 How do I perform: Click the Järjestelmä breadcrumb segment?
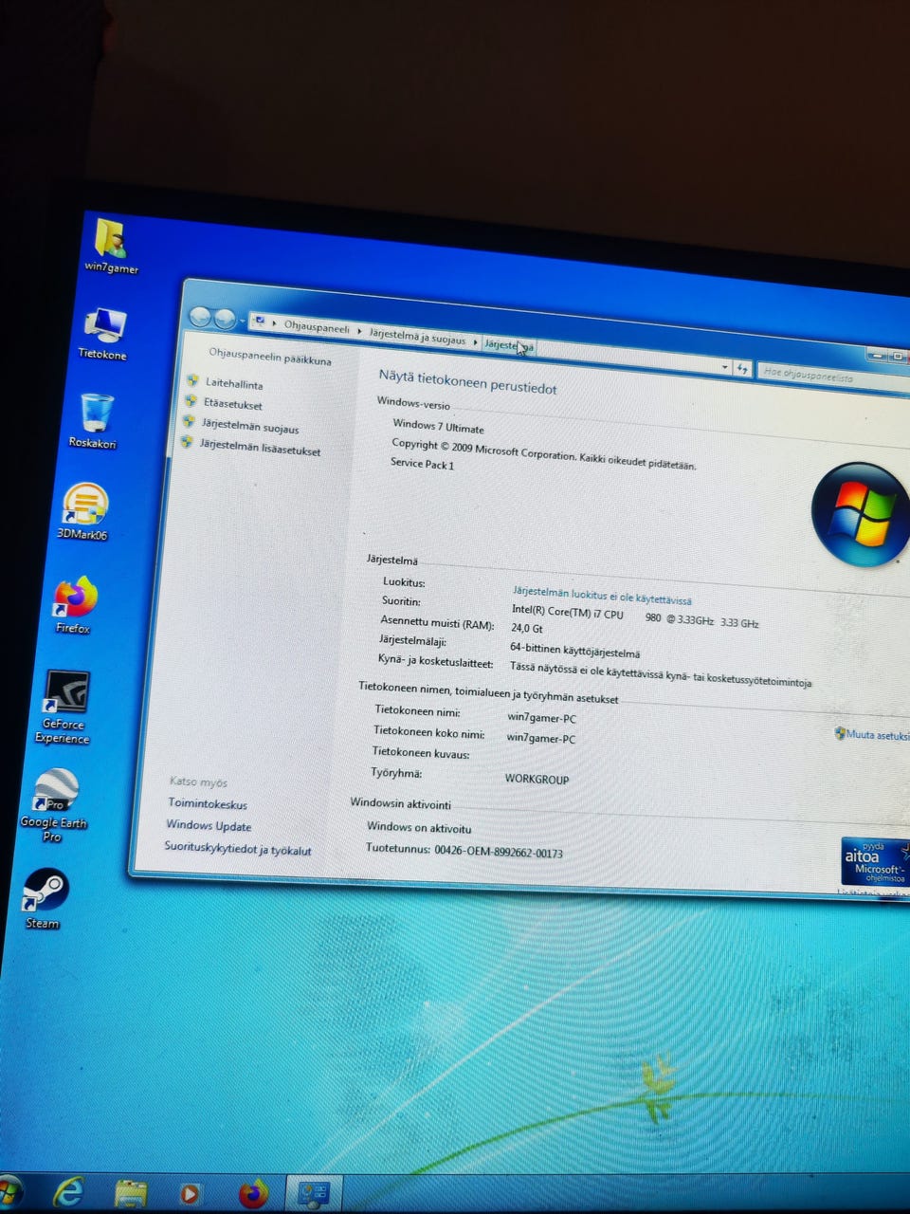[509, 345]
